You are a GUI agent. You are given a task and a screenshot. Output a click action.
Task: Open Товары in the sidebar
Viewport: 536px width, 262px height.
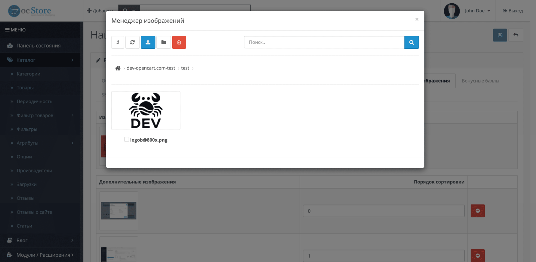click(25, 88)
